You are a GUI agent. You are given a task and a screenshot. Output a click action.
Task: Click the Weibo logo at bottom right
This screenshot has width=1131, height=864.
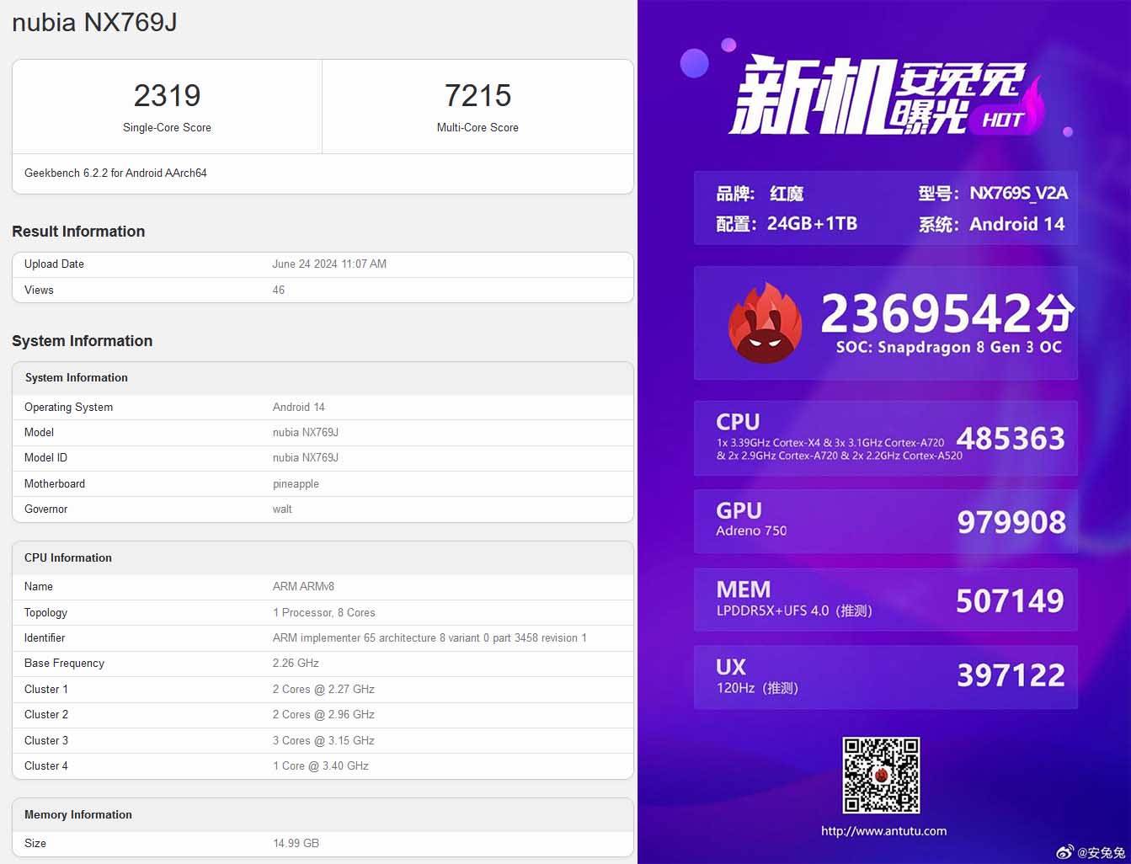(x=1065, y=852)
